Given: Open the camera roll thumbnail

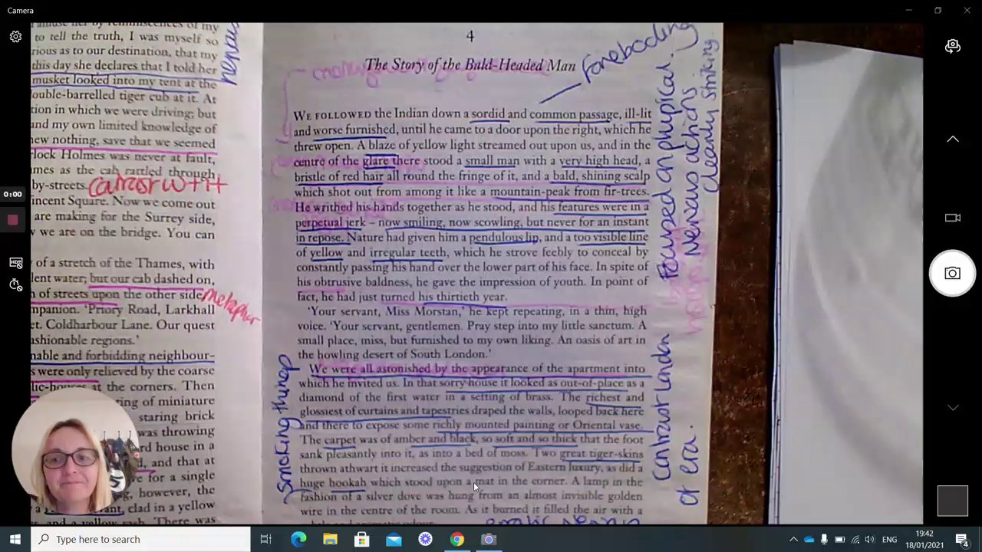Looking at the screenshot, I should 952,501.
